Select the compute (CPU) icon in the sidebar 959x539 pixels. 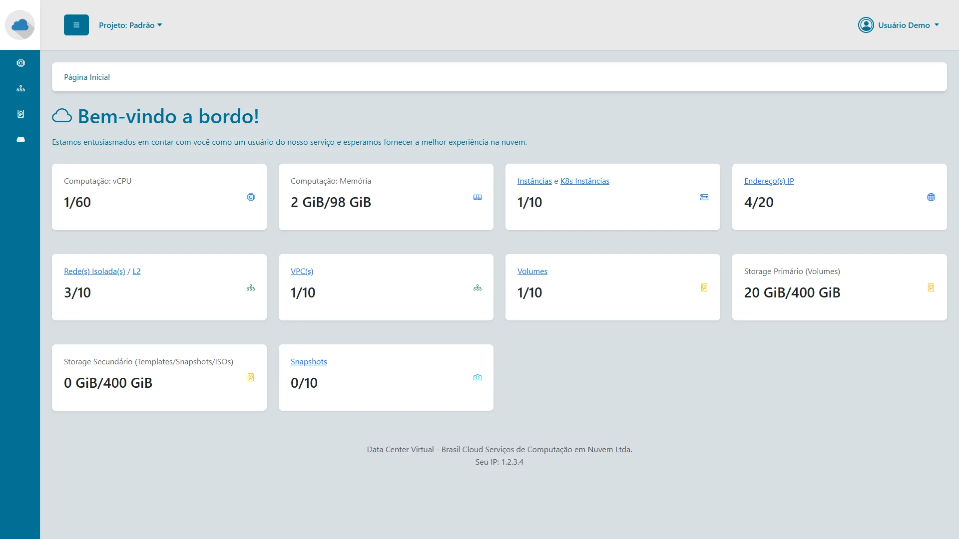[20, 62]
